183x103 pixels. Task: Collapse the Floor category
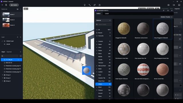coord(97,75)
